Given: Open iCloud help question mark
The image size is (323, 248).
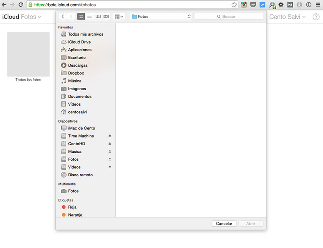Looking at the screenshot, I should pyautogui.click(x=316, y=17).
